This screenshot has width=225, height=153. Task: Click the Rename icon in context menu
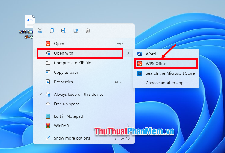(x=64, y=31)
